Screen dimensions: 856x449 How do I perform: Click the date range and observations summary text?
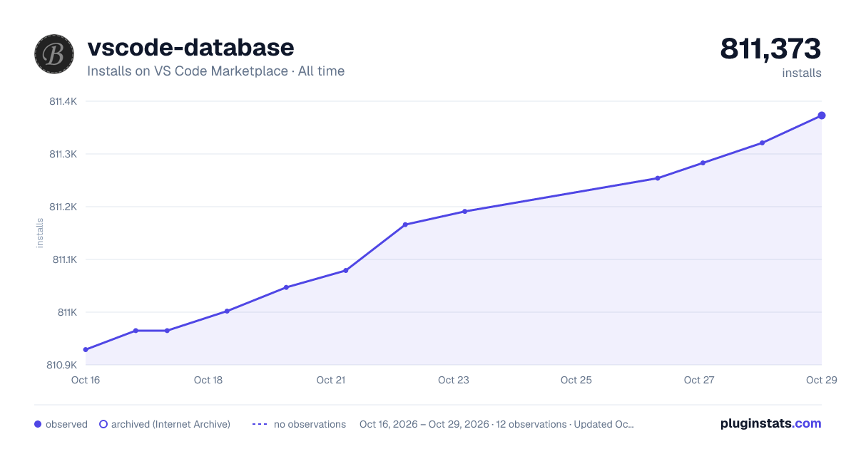496,424
